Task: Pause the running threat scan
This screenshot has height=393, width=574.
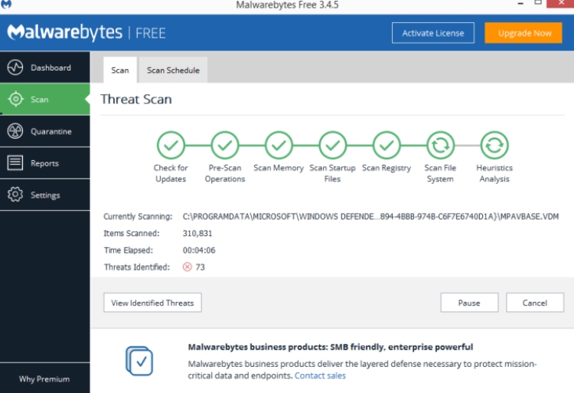Action: click(x=469, y=303)
